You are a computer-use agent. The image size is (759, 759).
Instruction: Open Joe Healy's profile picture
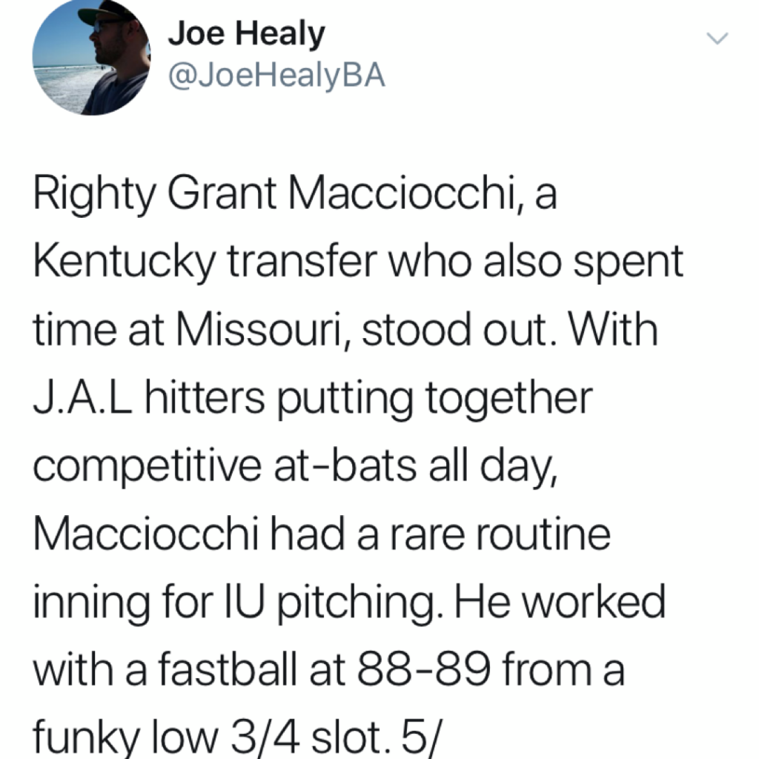[91, 56]
